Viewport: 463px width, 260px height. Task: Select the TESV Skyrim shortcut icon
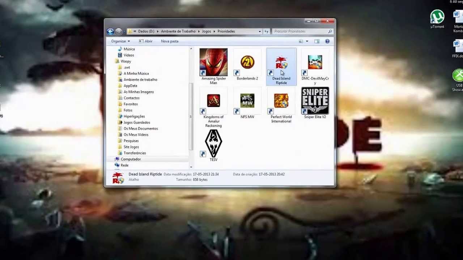click(x=213, y=145)
